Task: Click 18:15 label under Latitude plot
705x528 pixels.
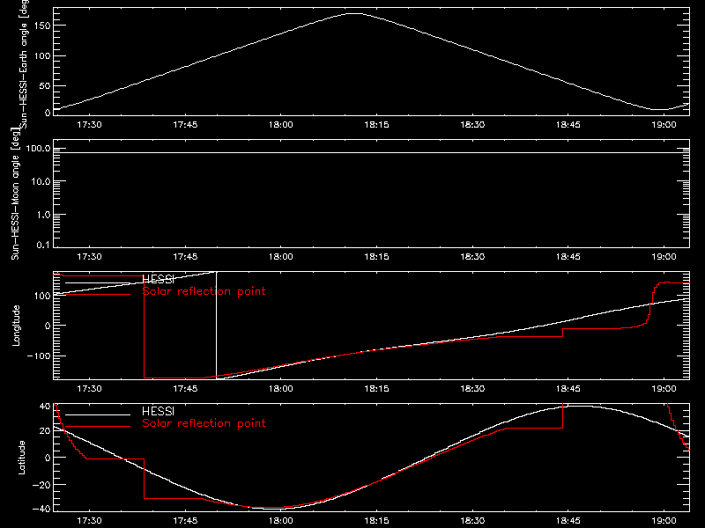Action: pos(377,521)
